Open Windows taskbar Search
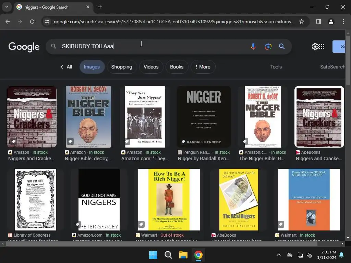Screen dimensions: 351x263 click(x=168, y=255)
